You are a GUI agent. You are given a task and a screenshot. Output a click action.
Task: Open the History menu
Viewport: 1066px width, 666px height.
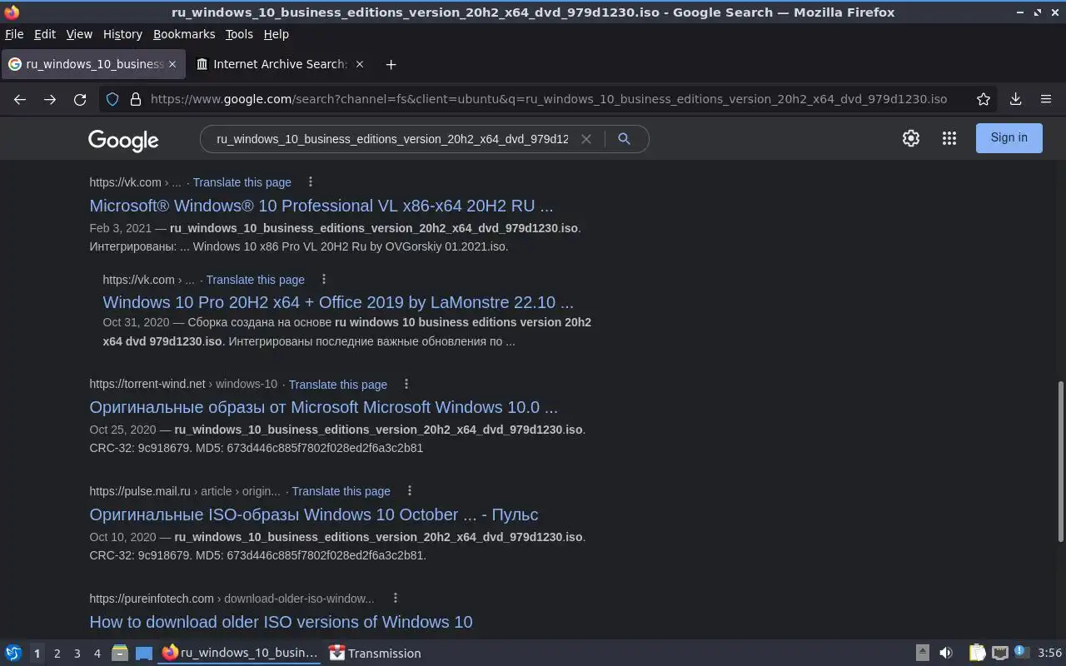coord(122,34)
